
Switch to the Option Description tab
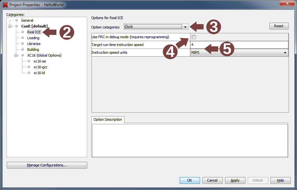coord(108,119)
